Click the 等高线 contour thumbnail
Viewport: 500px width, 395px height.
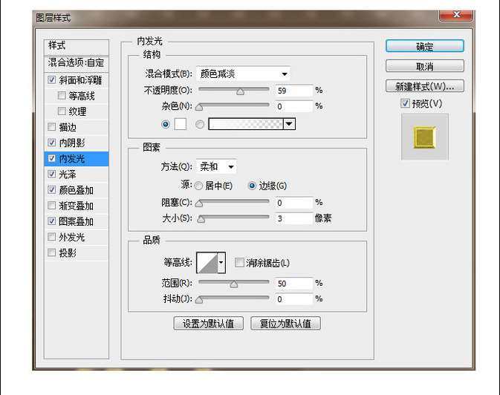tap(207, 263)
